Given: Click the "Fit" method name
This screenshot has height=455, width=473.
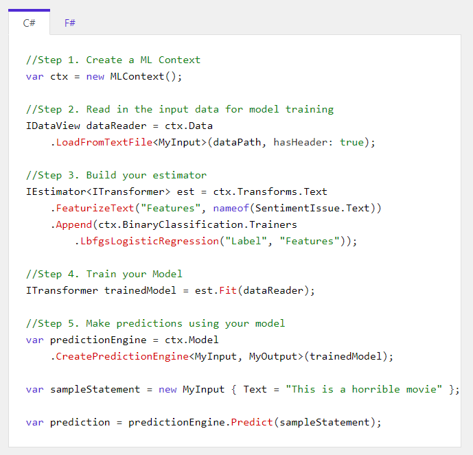Looking at the screenshot, I should [228, 291].
